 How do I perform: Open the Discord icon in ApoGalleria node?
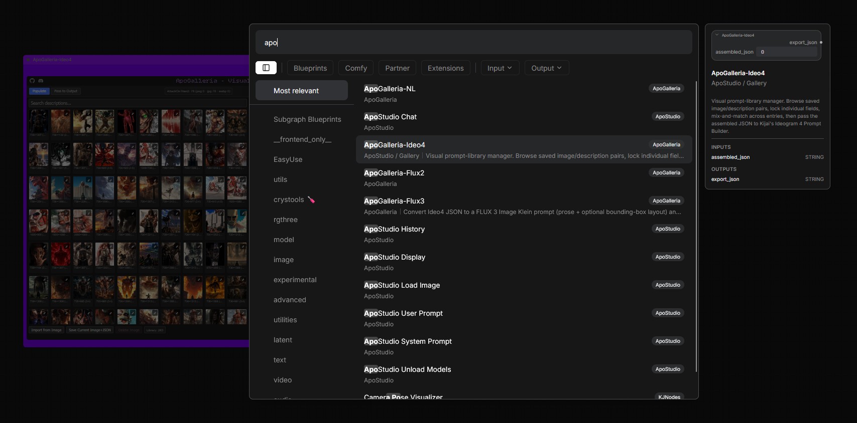[x=41, y=81]
